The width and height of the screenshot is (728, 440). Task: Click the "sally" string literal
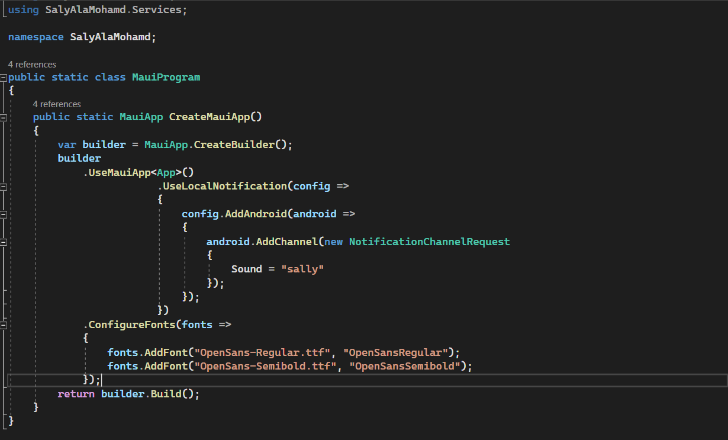(x=302, y=269)
